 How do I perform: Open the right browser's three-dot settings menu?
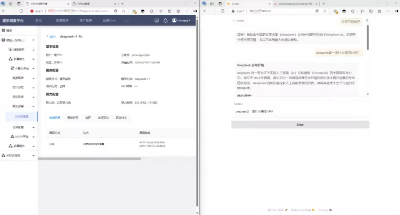(x=388, y=11)
